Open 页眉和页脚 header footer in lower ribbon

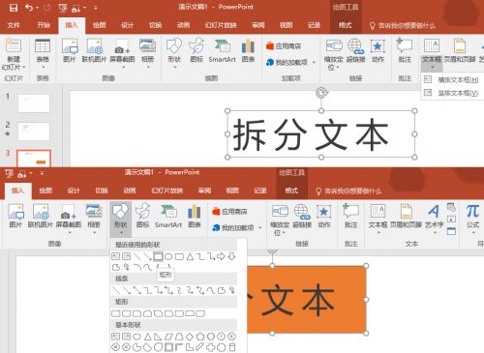pyautogui.click(x=406, y=216)
